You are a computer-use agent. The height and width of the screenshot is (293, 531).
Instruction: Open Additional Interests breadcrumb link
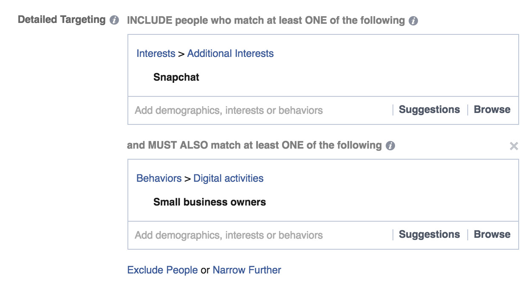[230, 54]
